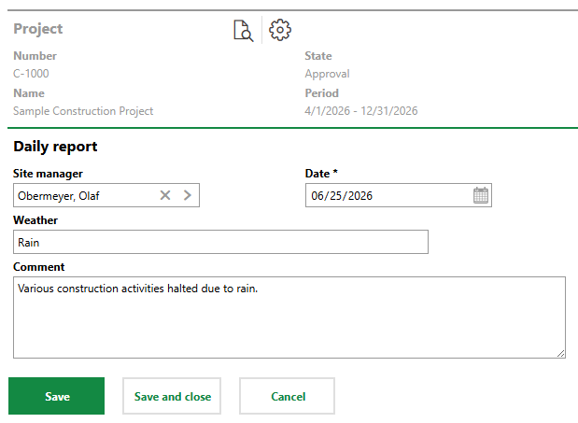578x423 pixels.
Task: Select project number C-1000 text
Action: (x=31, y=74)
